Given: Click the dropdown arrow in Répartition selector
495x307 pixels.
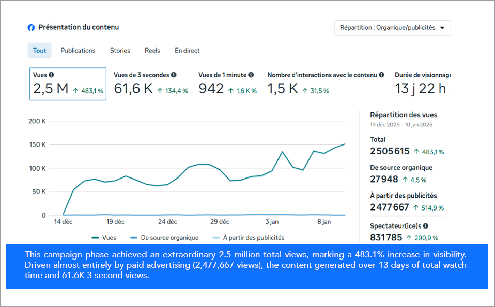Looking at the screenshot, I should point(442,28).
